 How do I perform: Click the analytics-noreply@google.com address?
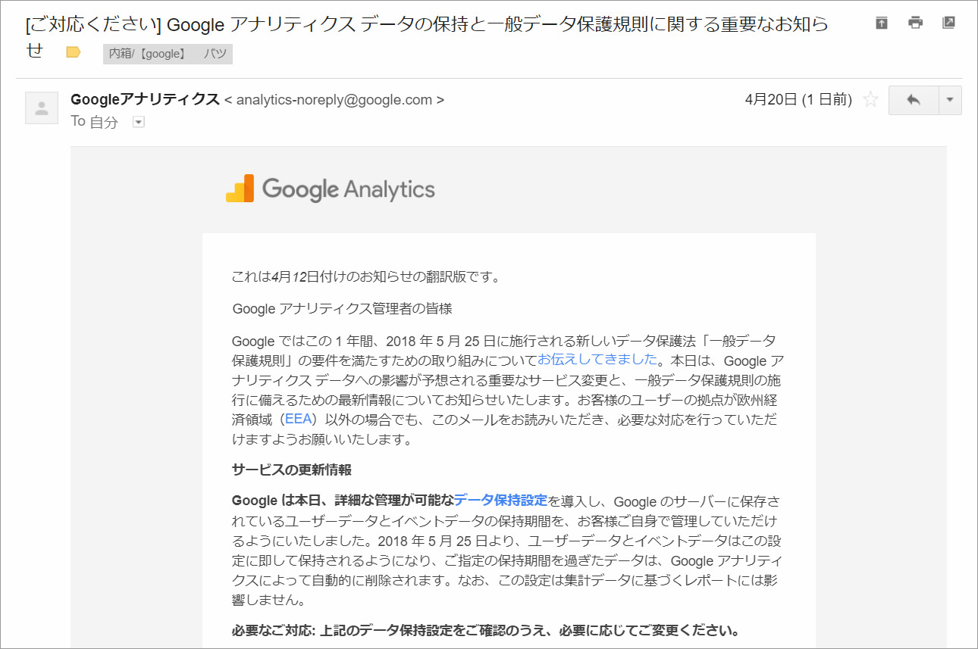(334, 100)
